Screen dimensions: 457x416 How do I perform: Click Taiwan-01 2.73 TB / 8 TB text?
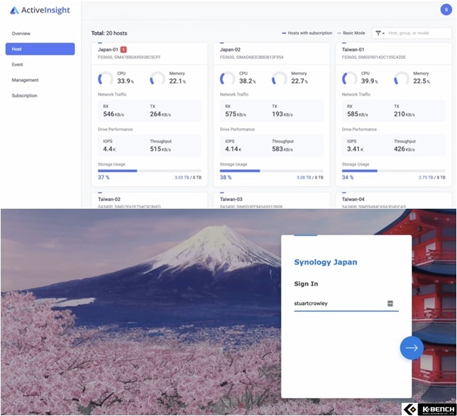(432, 177)
